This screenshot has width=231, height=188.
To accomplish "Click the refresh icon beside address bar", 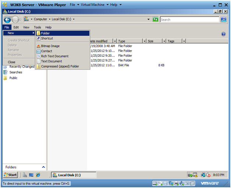I will 156,19.
